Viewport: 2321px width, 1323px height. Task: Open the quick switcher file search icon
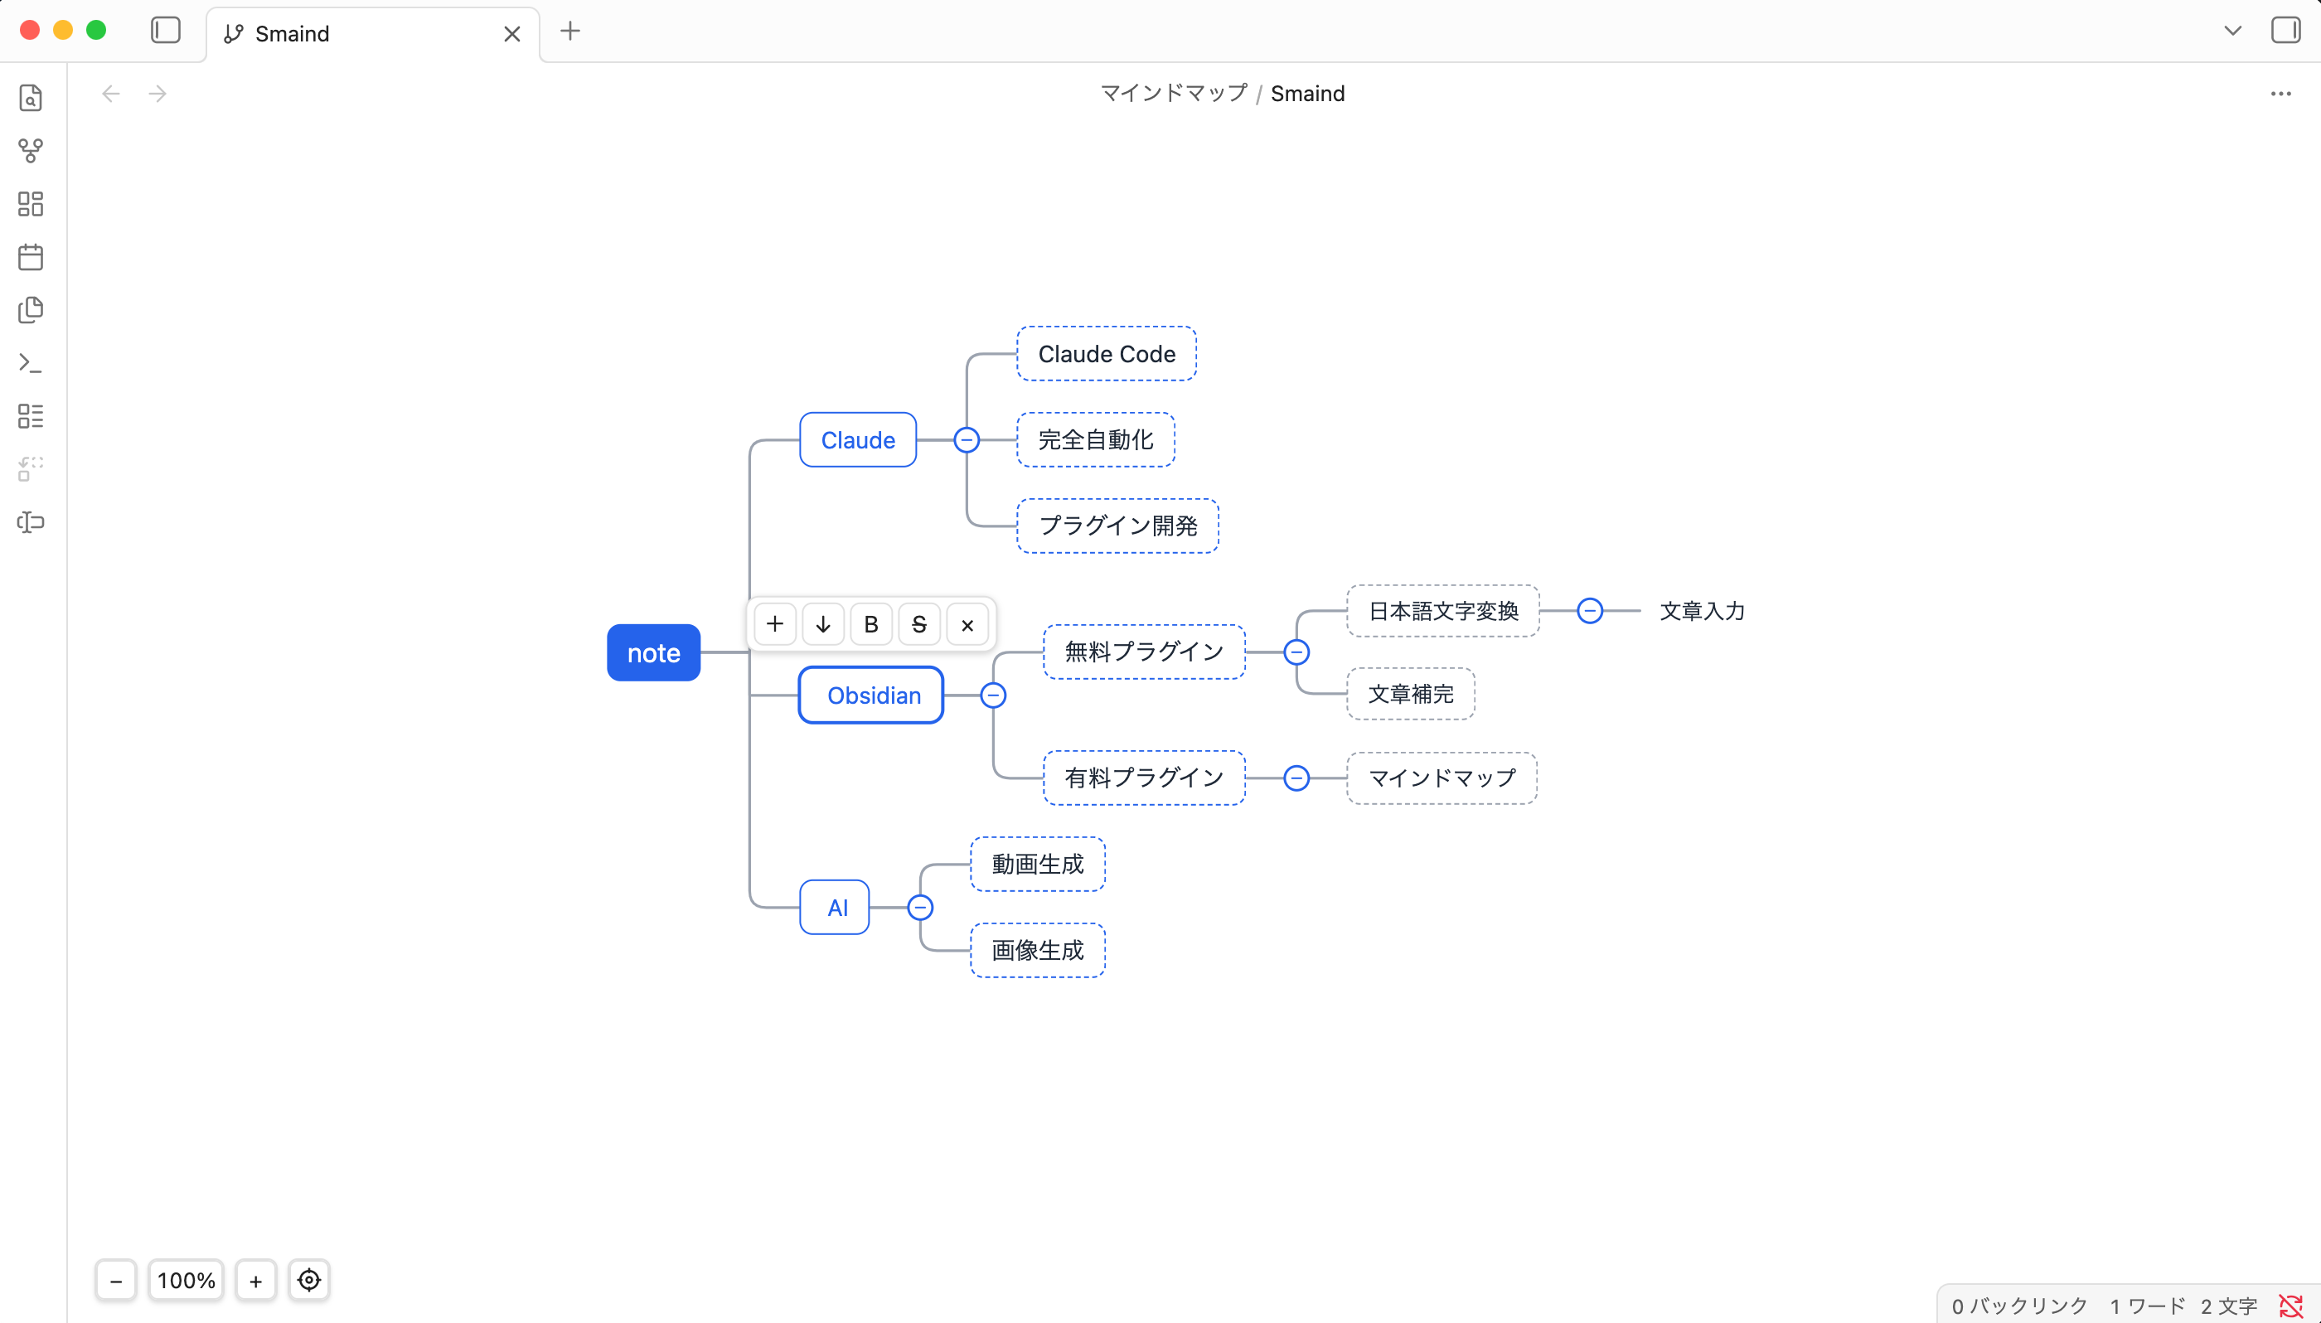point(31,97)
